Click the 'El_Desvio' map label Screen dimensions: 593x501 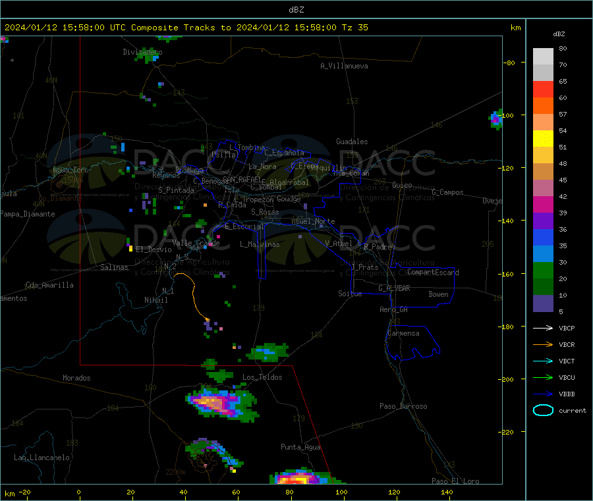(154, 250)
